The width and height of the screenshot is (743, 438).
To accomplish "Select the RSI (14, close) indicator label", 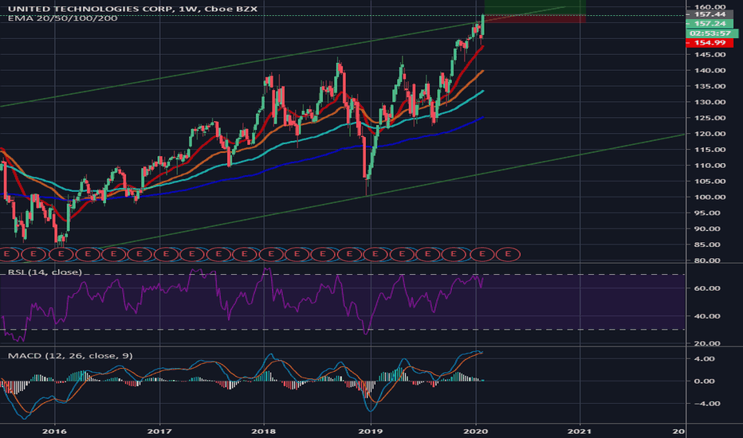I will [x=45, y=272].
